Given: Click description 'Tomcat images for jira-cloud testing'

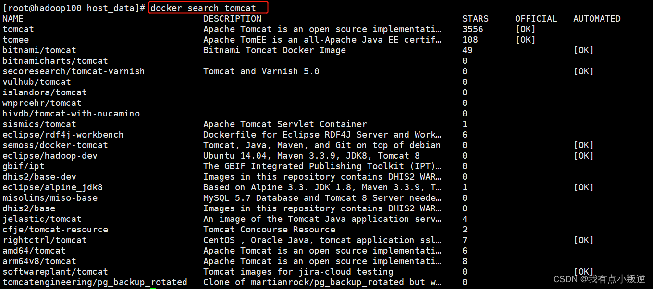Looking at the screenshot, I should pos(298,272).
